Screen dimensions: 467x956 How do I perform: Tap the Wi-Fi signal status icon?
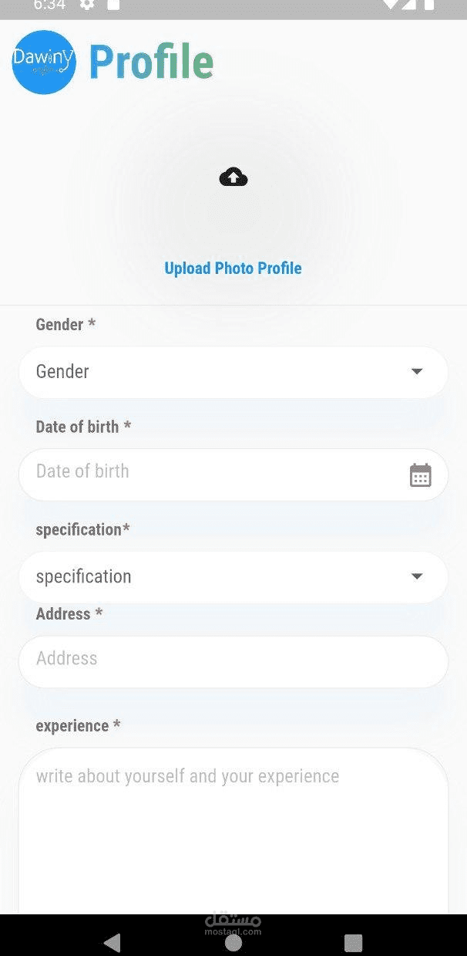tap(389, 5)
